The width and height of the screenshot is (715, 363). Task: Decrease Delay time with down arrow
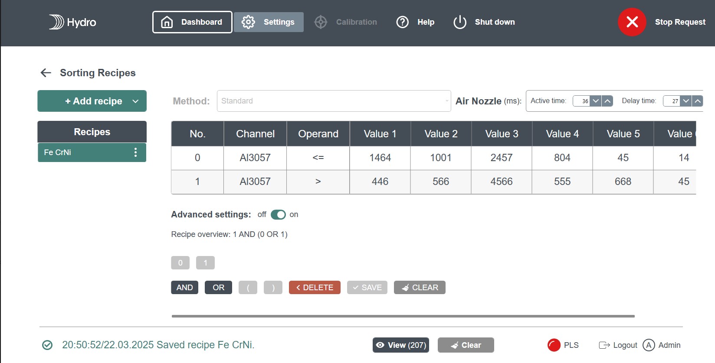click(686, 101)
